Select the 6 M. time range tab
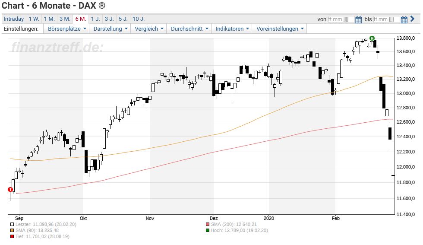This screenshot has height=245, width=423. 81,19
